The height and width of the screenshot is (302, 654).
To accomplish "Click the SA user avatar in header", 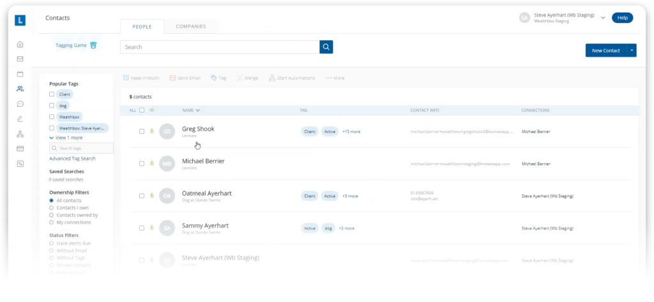I will [524, 17].
